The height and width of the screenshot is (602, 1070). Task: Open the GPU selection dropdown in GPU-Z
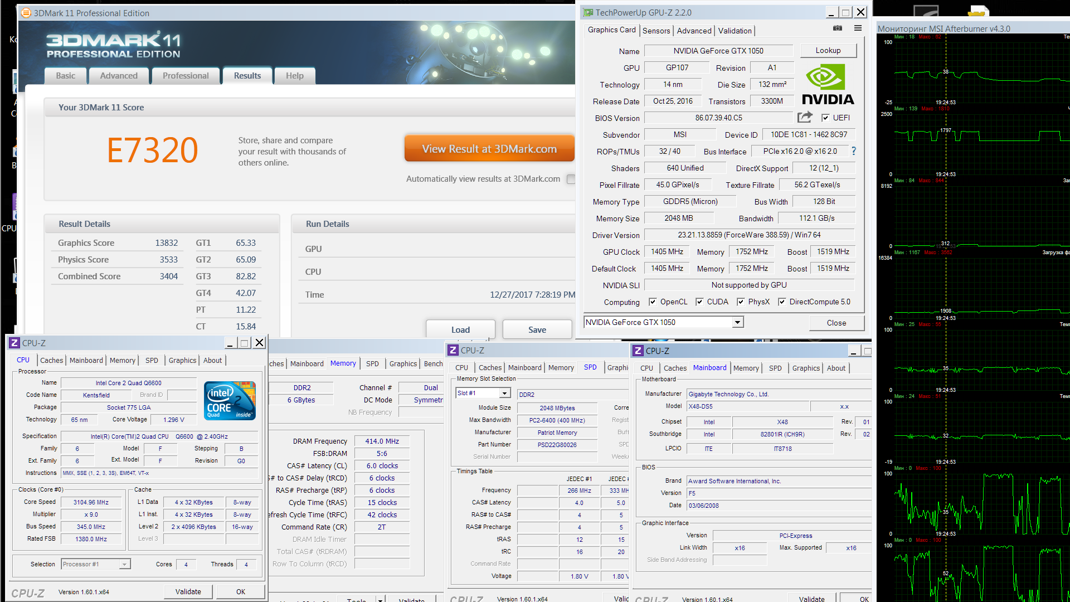pyautogui.click(x=737, y=322)
